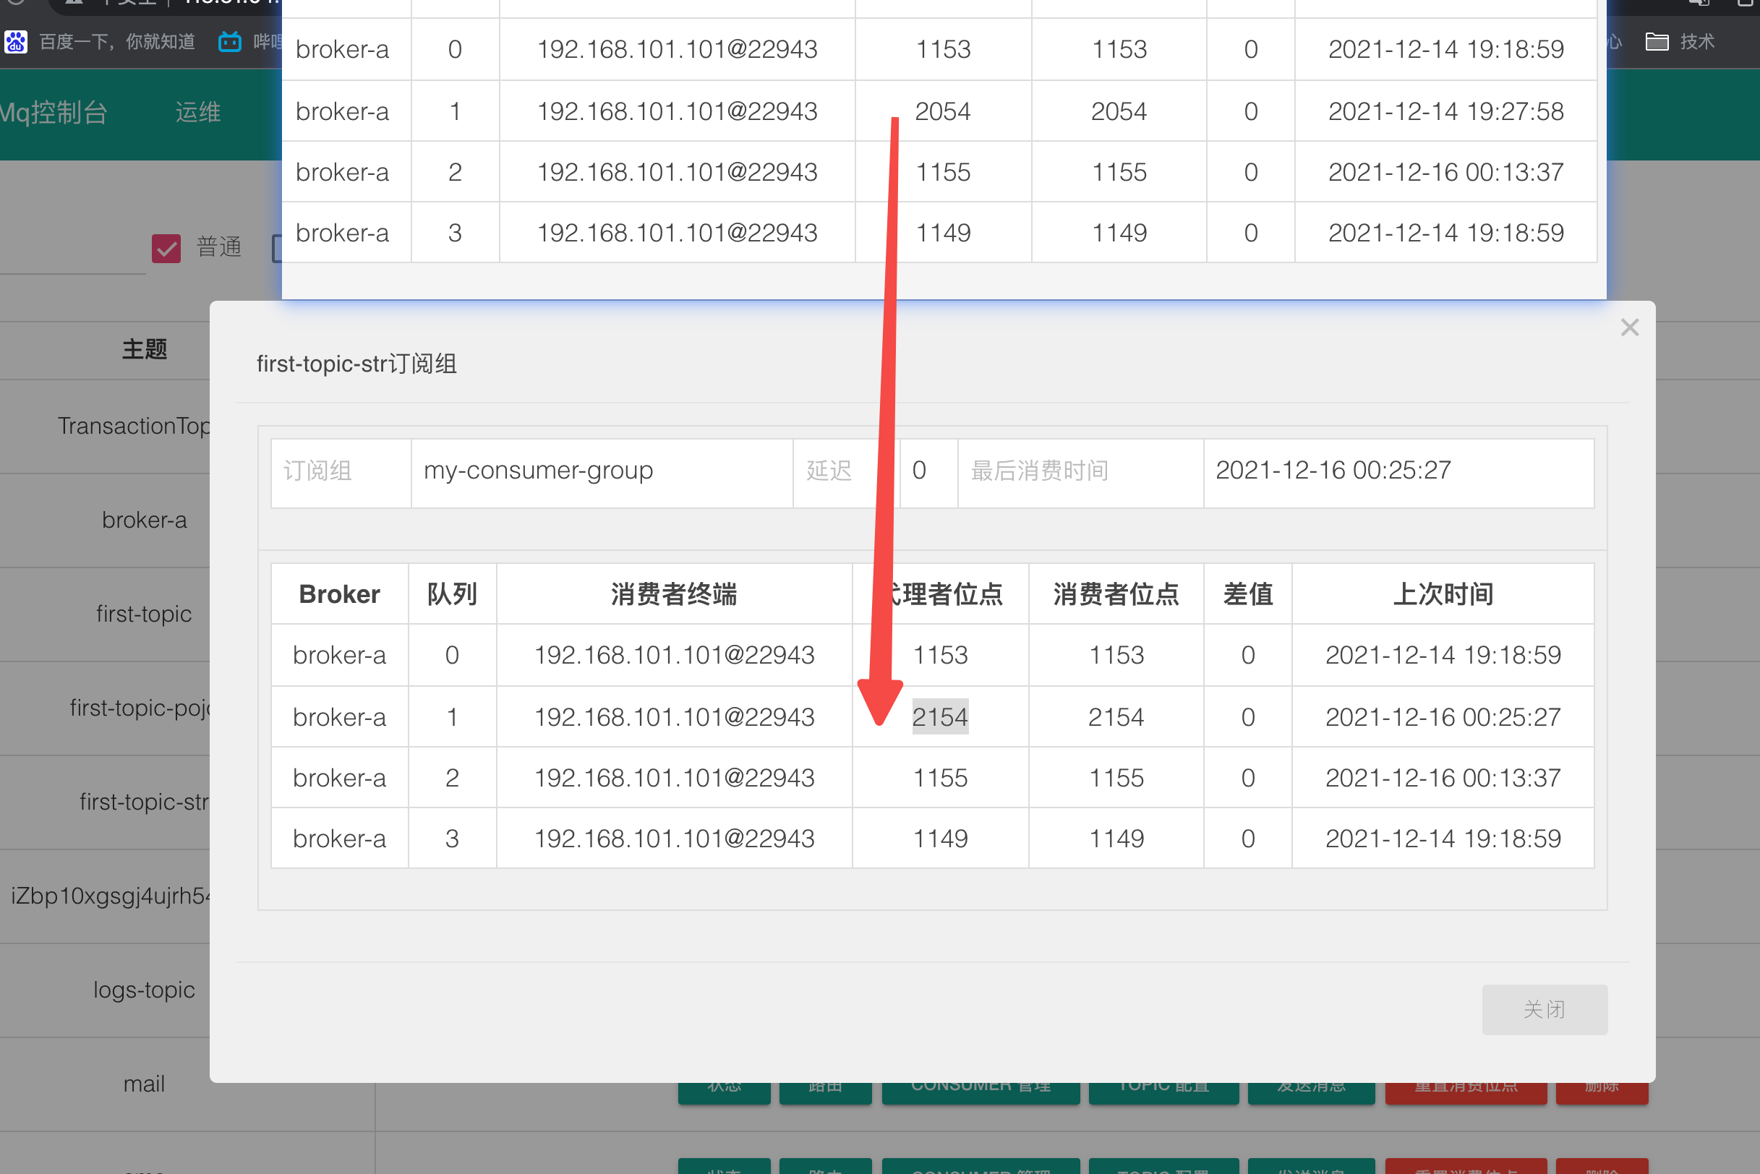Select the first-topic row in topic list
The height and width of the screenshot is (1174, 1760).
144,614
